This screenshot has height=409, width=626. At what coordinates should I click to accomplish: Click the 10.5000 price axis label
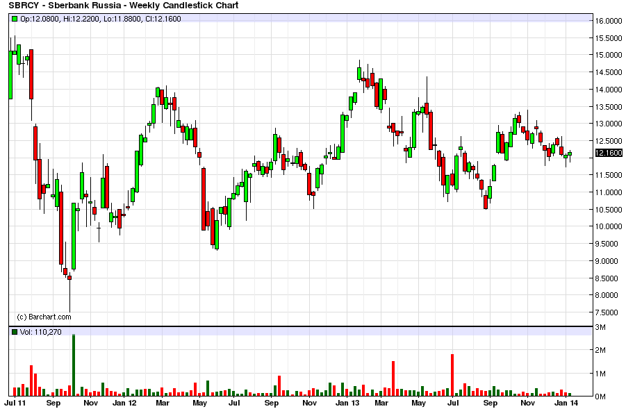click(x=609, y=210)
